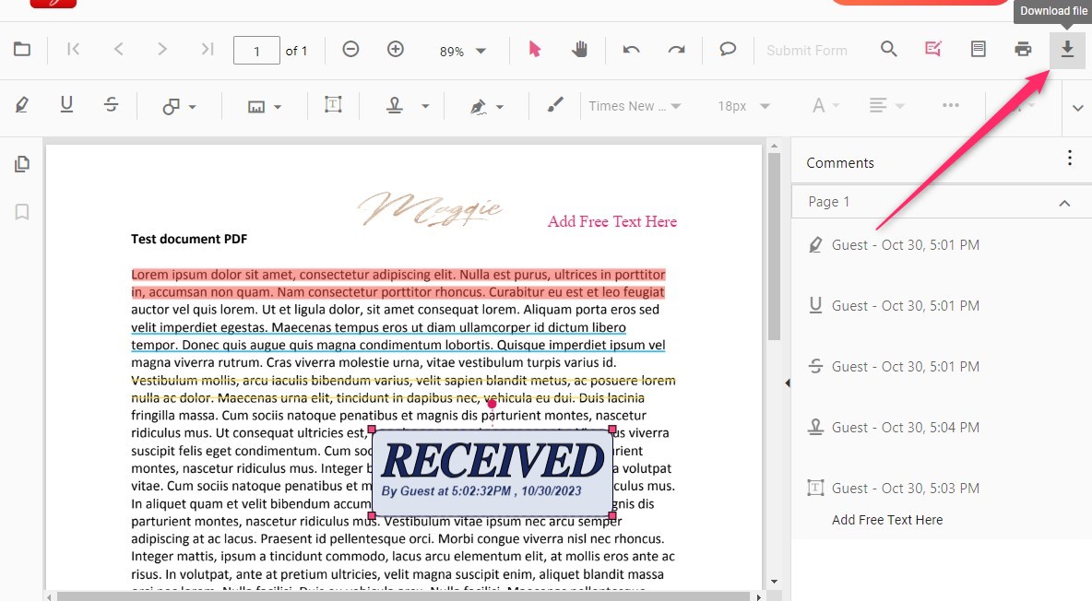This screenshot has height=601, width=1092.
Task: Click the Submit Form button
Action: [807, 50]
